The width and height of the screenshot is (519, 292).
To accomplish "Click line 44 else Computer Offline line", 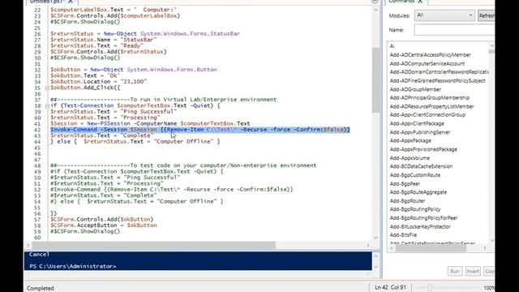I will (135, 141).
